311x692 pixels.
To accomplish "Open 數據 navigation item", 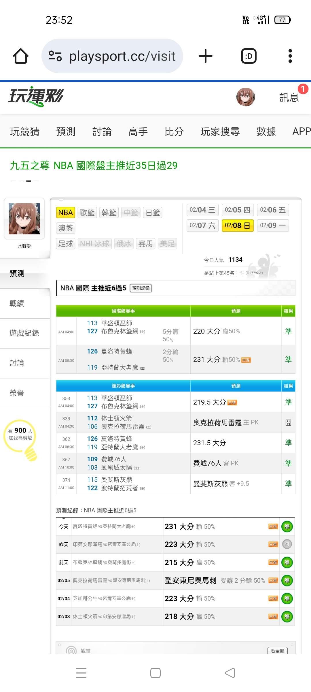I will point(266,131).
